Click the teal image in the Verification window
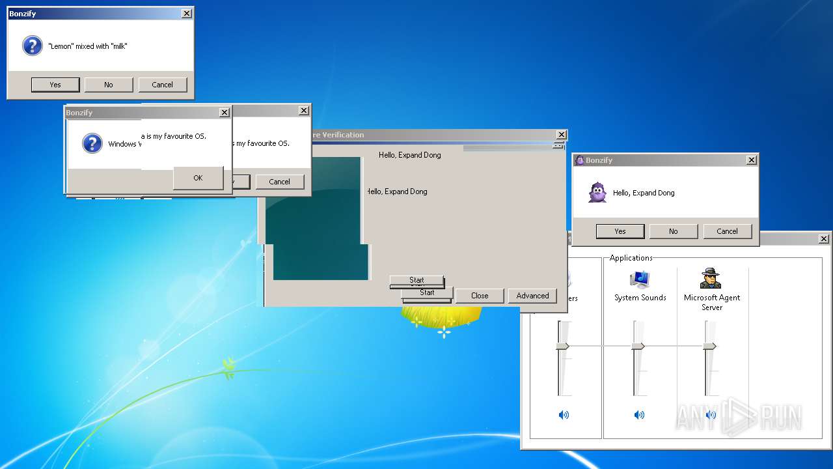The height and width of the screenshot is (469, 833). [x=316, y=218]
